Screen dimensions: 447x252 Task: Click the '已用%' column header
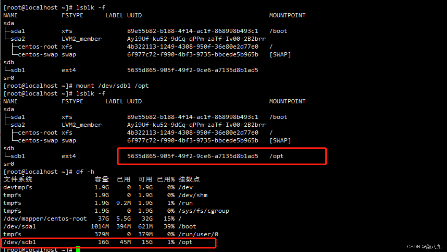pos(166,180)
